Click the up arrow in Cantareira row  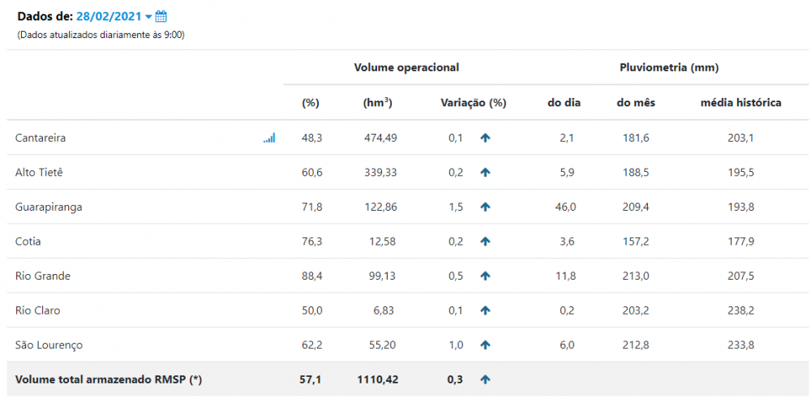[x=485, y=139]
